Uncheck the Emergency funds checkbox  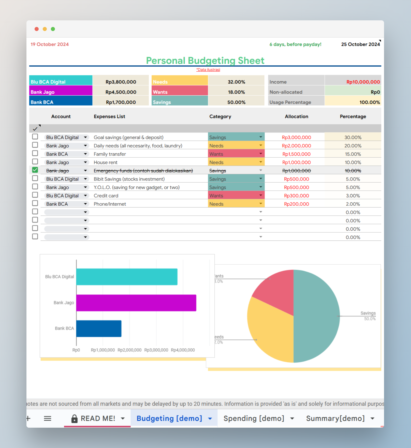(35, 170)
